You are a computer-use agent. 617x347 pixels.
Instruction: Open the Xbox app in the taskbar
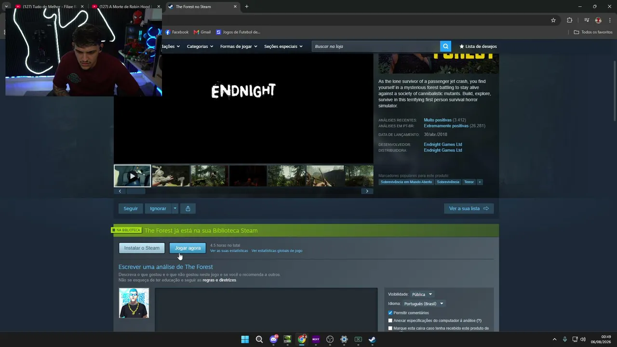[358, 339]
